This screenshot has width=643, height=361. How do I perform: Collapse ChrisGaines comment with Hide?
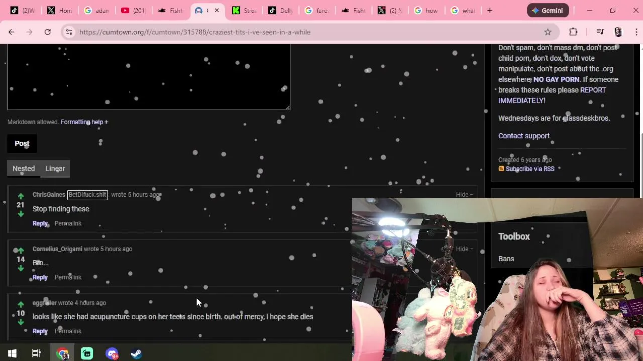(464, 195)
